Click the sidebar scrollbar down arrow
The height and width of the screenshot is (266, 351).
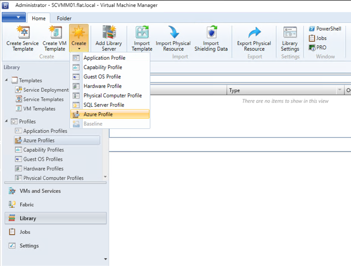point(105,259)
